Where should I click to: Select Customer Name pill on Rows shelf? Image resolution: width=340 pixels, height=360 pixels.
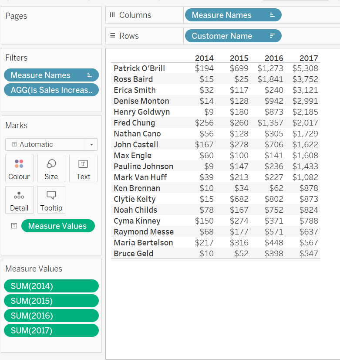click(233, 36)
